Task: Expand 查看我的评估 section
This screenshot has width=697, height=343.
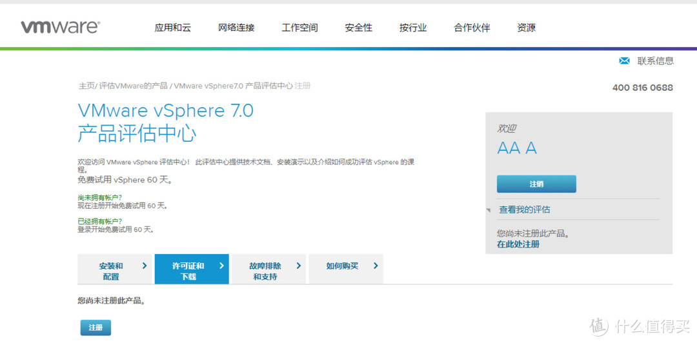Action: 524,210
